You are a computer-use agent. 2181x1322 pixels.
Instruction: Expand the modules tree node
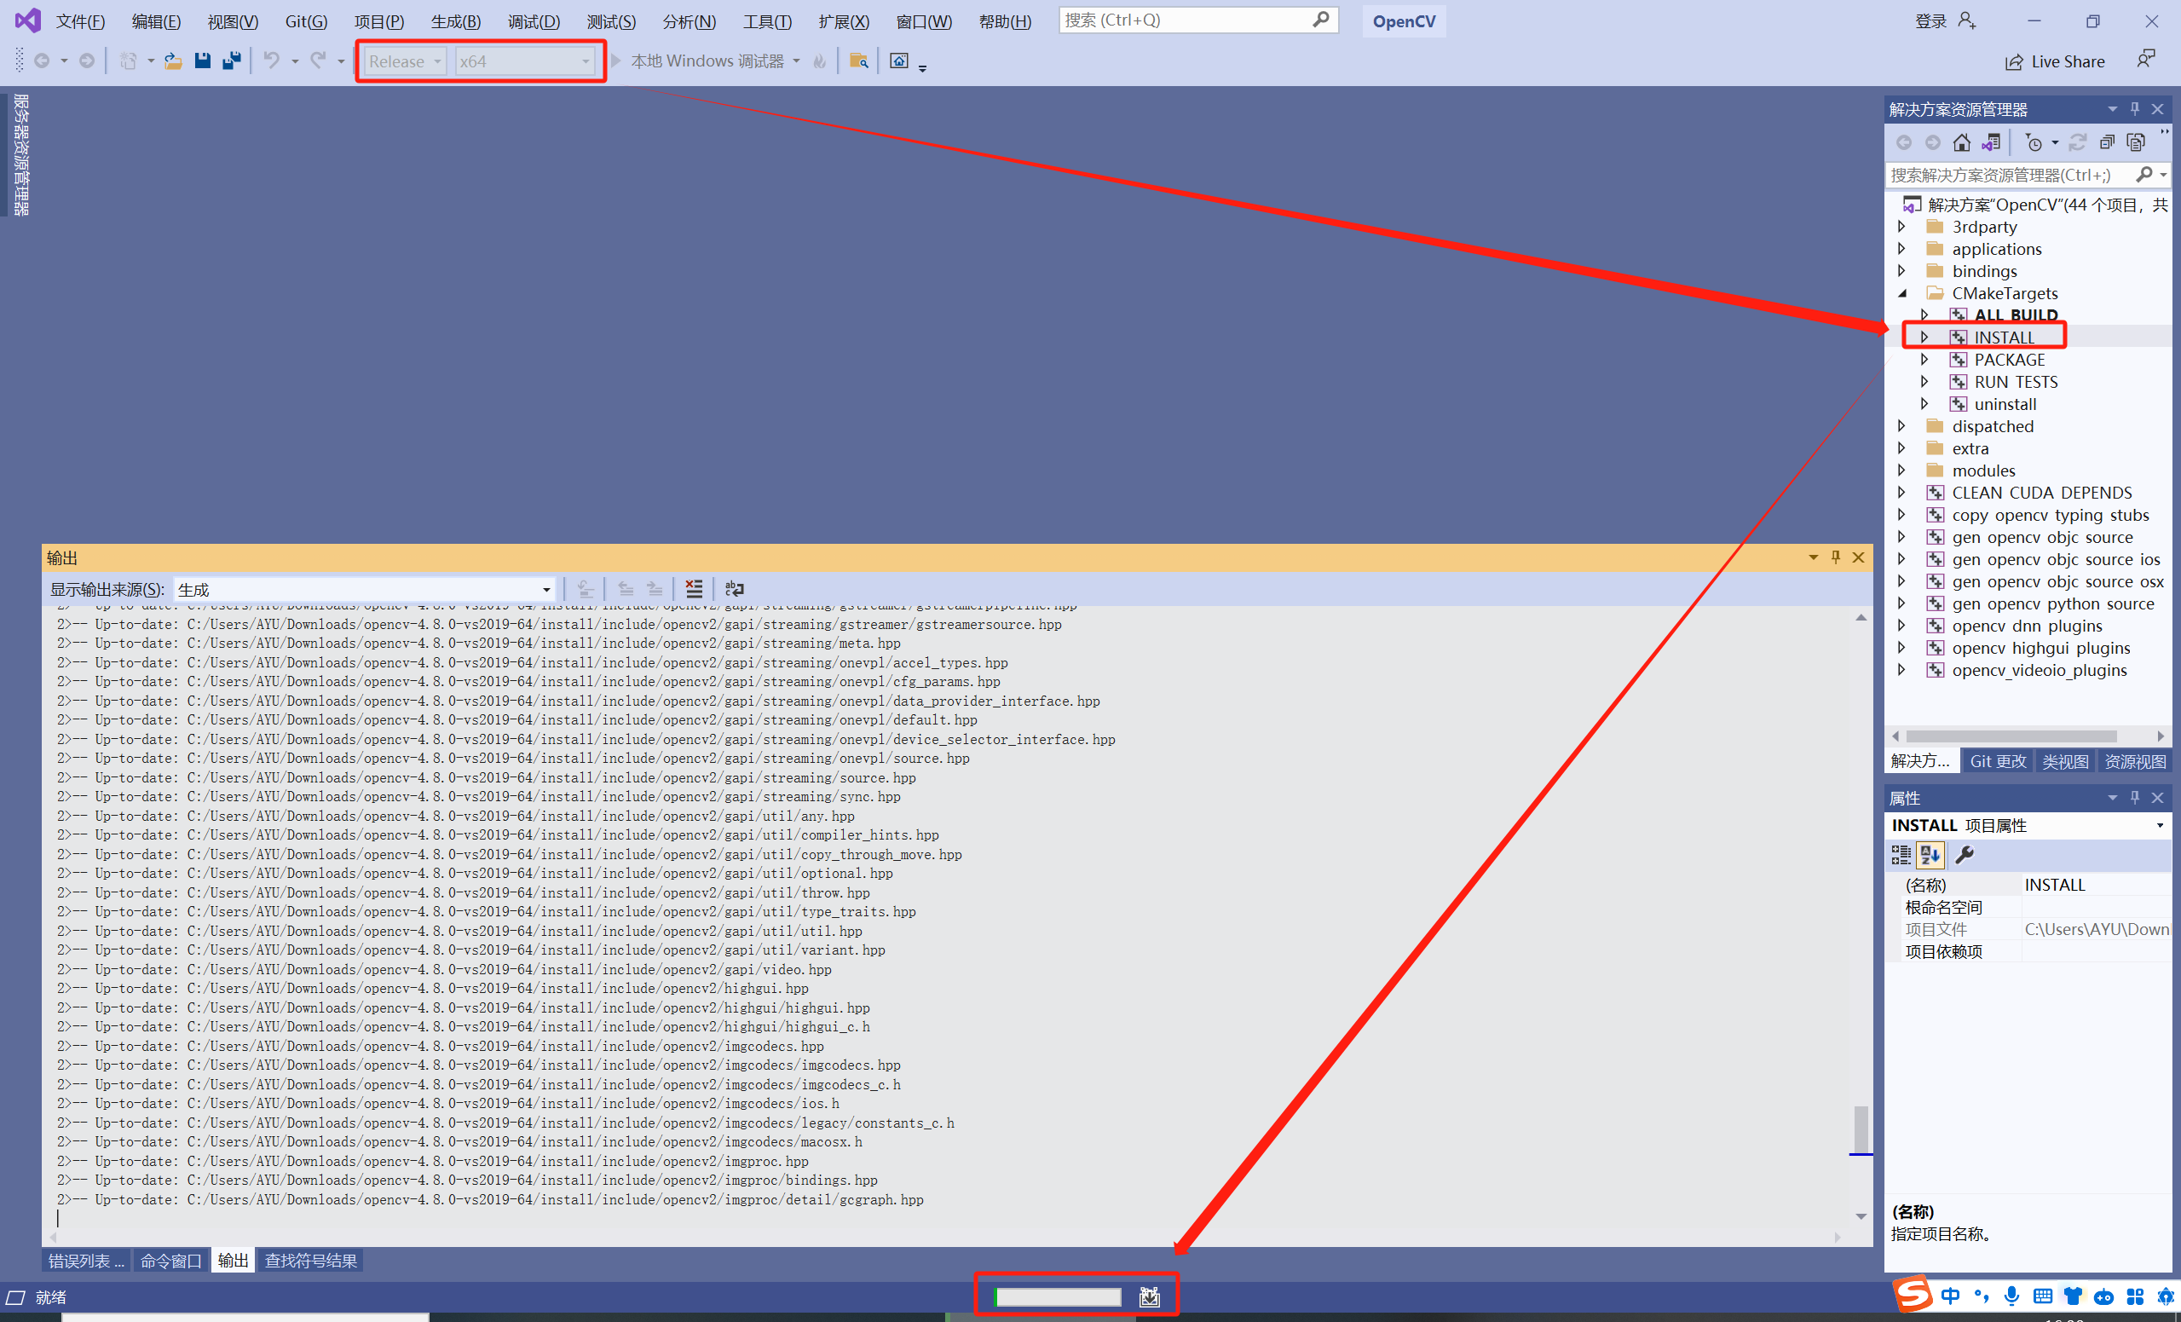pyautogui.click(x=1902, y=470)
